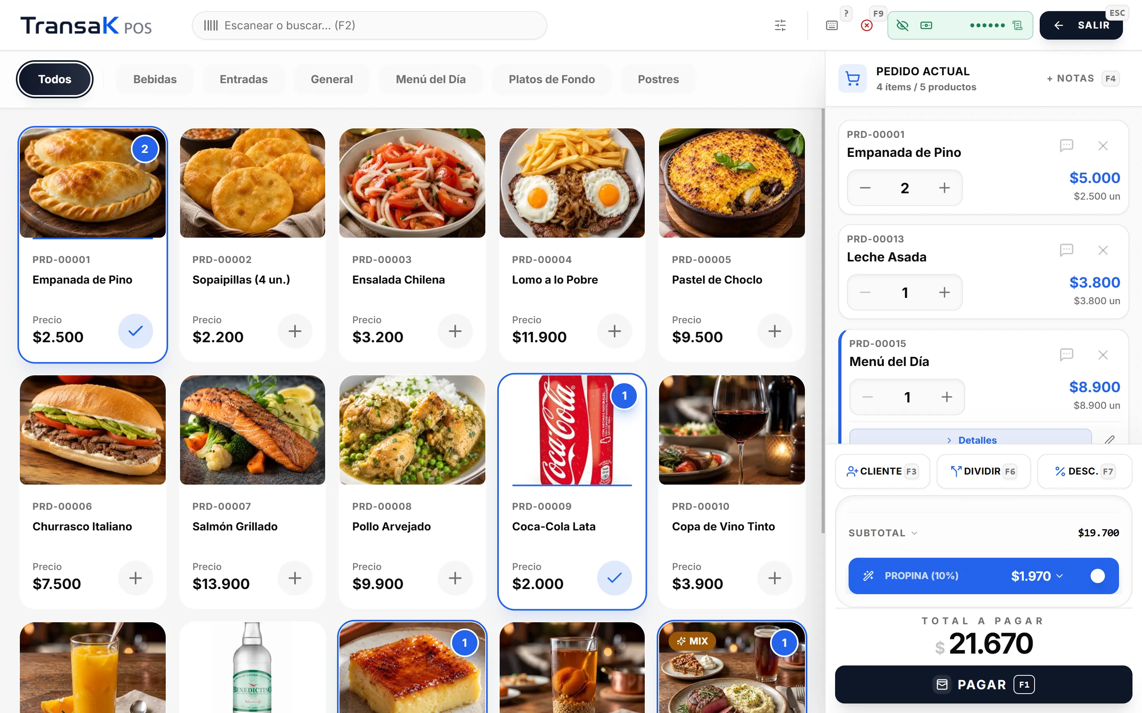Apply discount with DESC. button
1142x713 pixels.
tap(1085, 471)
